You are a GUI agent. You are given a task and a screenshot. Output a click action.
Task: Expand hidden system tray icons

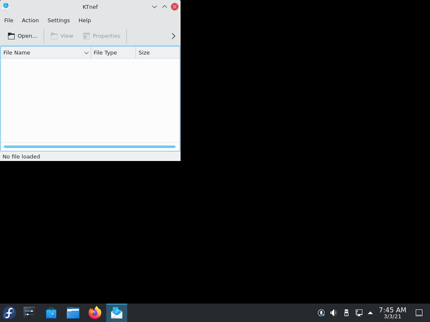click(370, 313)
